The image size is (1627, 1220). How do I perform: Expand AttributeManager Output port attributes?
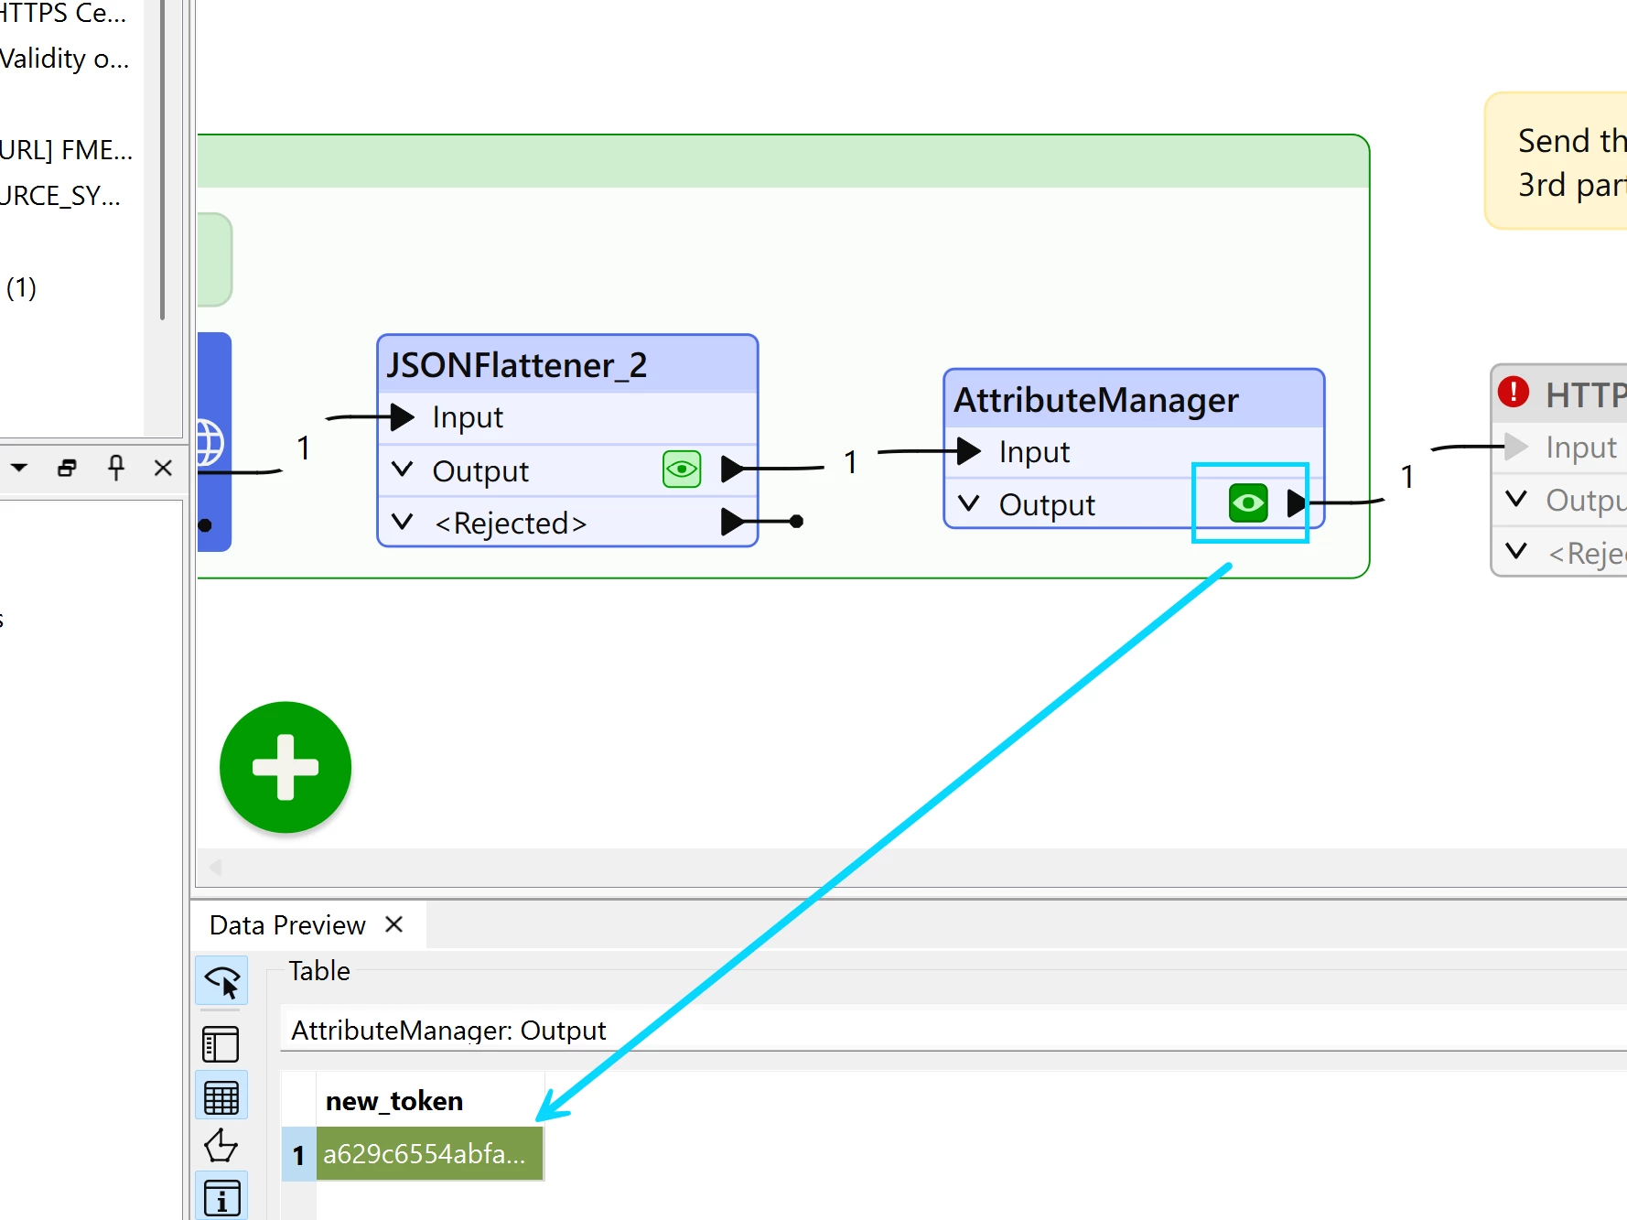(968, 502)
